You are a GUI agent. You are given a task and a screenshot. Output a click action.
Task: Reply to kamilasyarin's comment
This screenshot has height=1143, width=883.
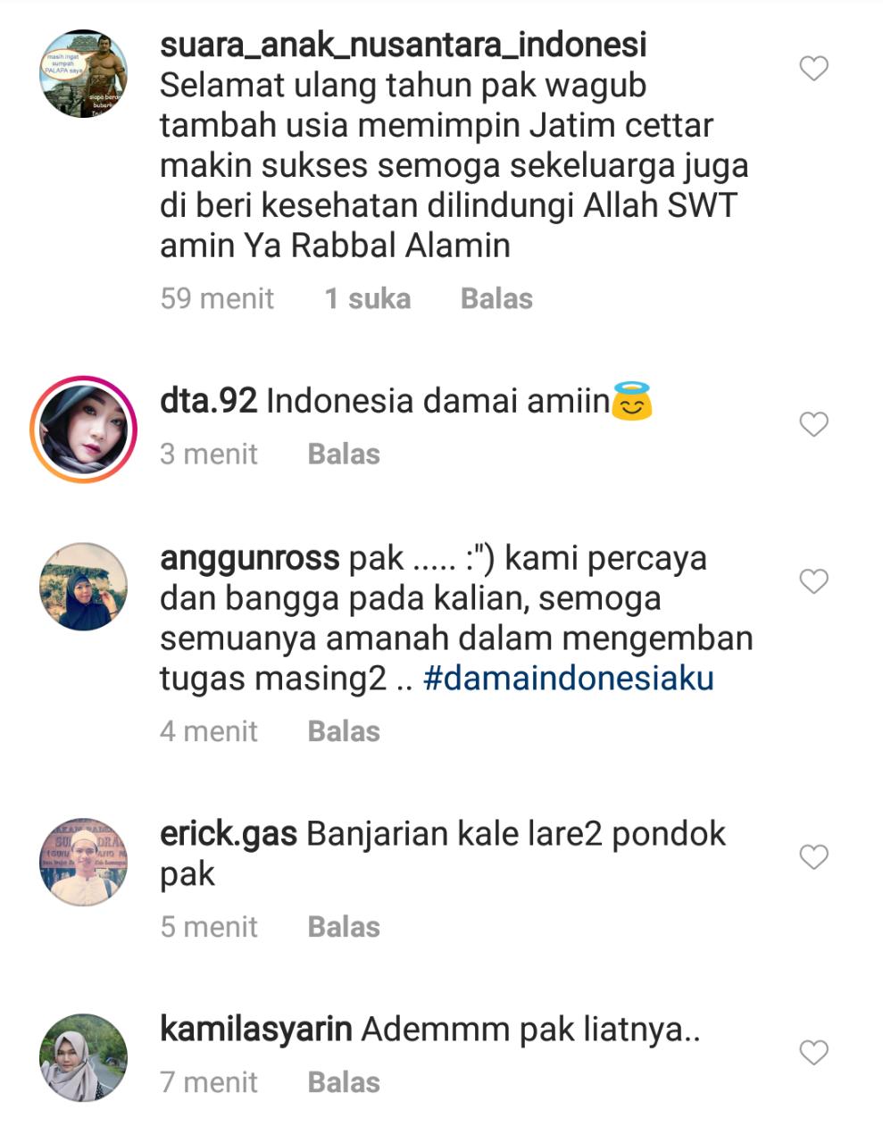click(x=344, y=1082)
